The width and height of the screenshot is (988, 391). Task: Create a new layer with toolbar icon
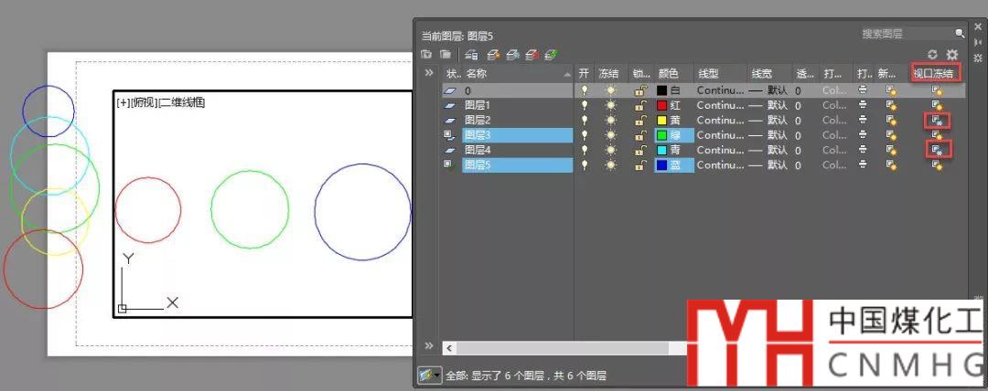pos(493,55)
